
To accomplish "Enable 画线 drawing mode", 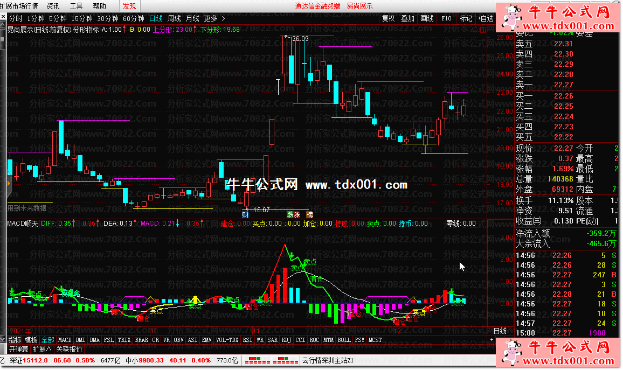I will [427, 18].
